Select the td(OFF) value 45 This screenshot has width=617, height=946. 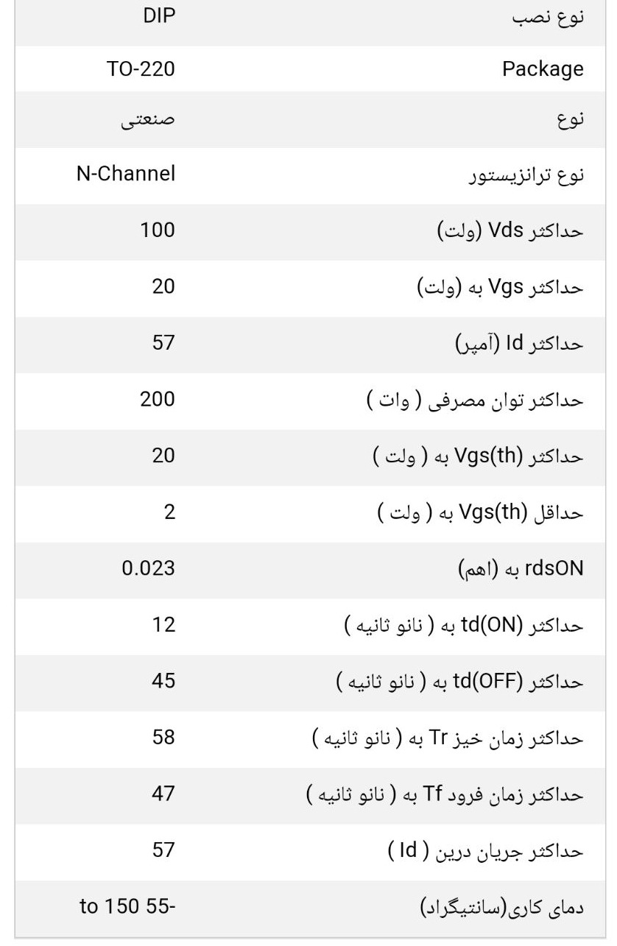click(163, 681)
